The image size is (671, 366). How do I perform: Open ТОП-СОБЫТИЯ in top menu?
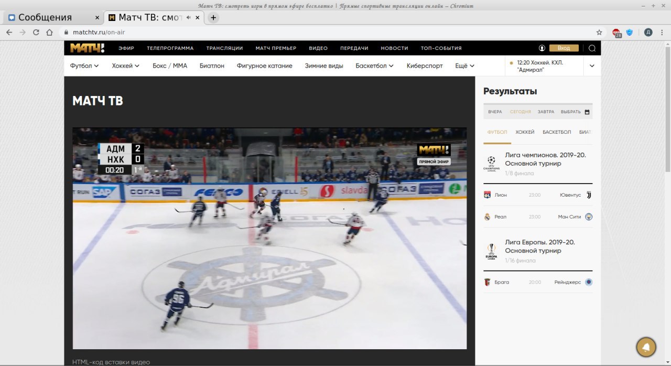coord(441,48)
